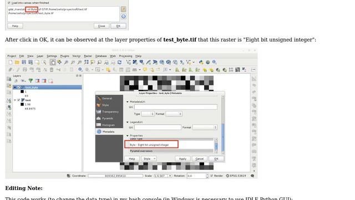Click OK in Layer Properties dialog

tap(216, 159)
